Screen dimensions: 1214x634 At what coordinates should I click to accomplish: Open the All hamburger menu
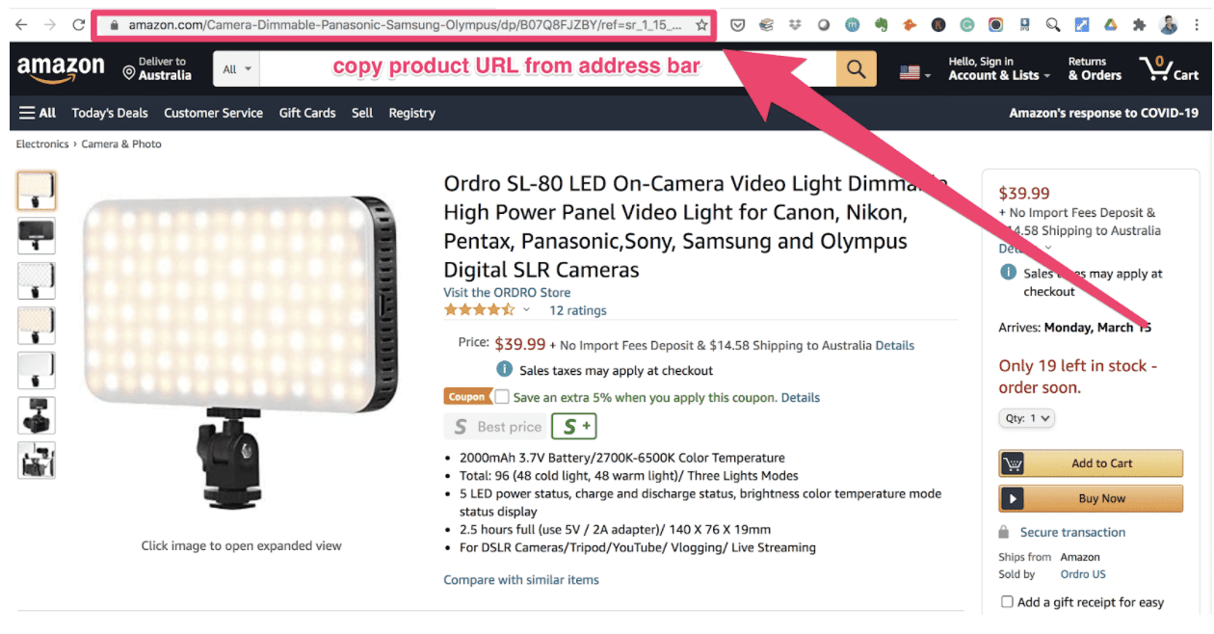pos(38,113)
